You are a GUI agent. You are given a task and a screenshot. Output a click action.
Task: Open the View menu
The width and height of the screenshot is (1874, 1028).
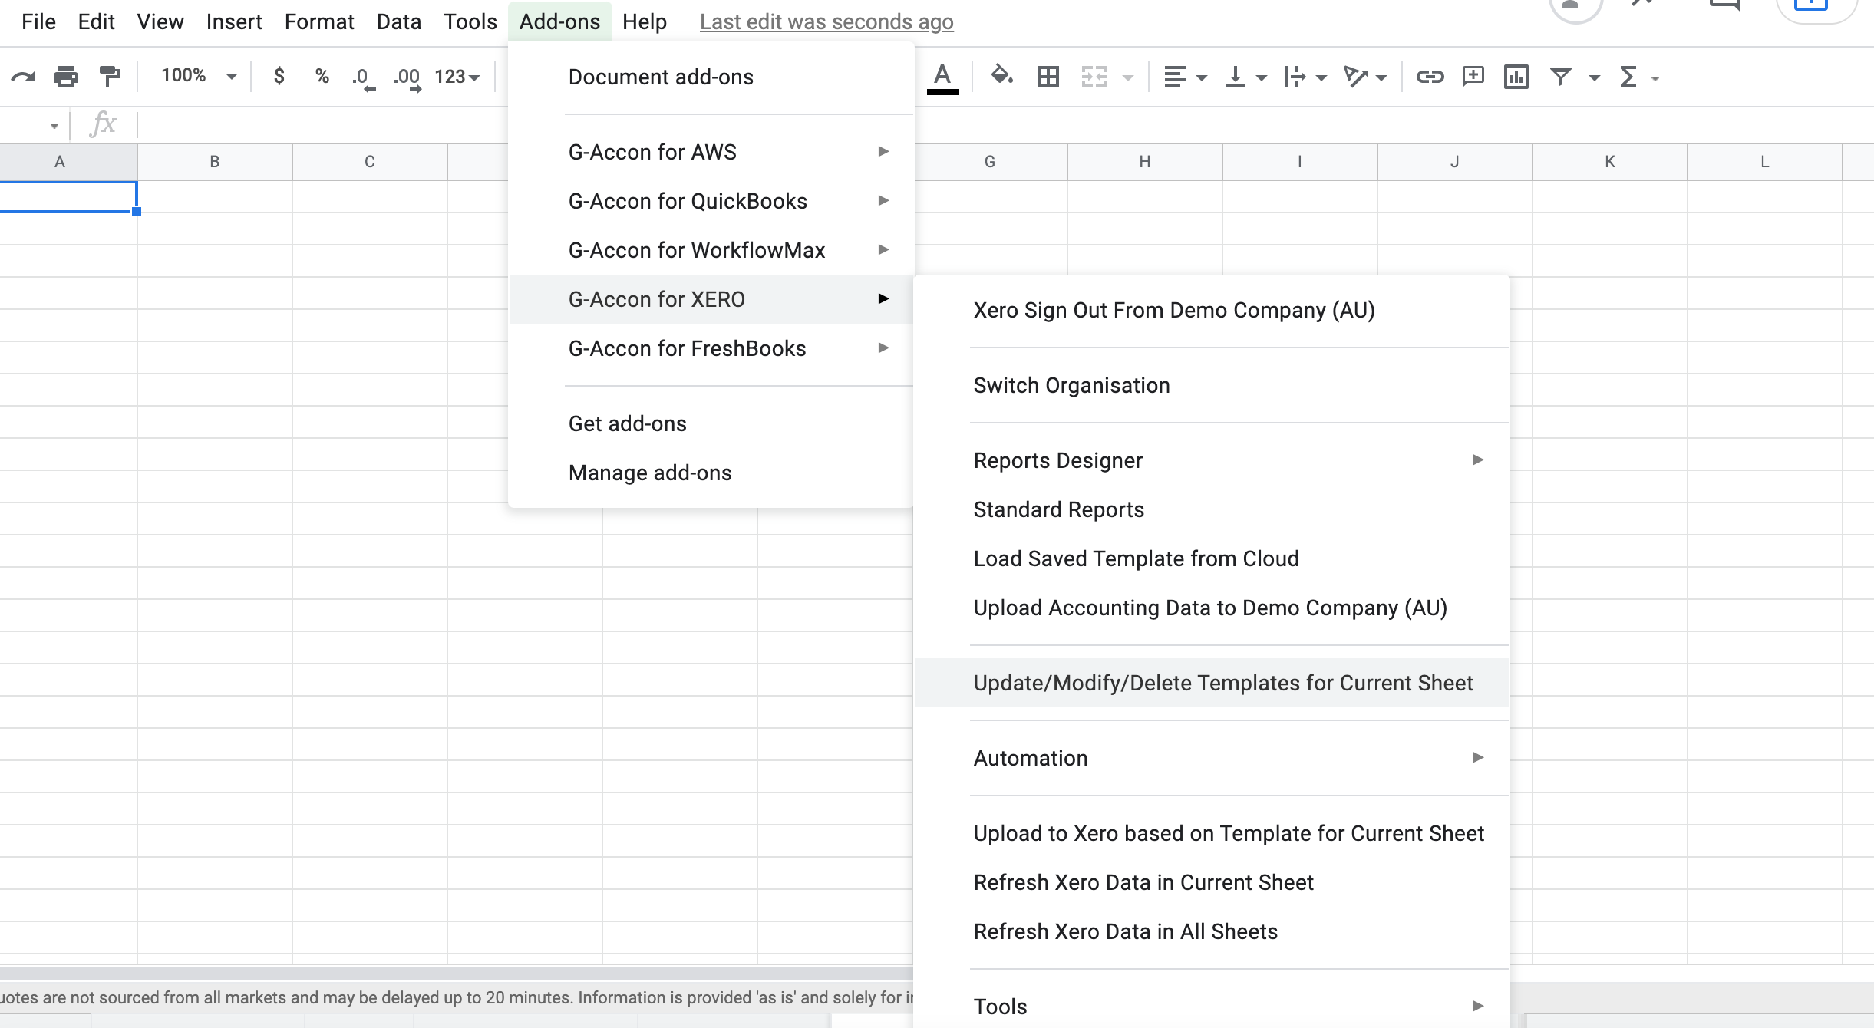point(160,21)
